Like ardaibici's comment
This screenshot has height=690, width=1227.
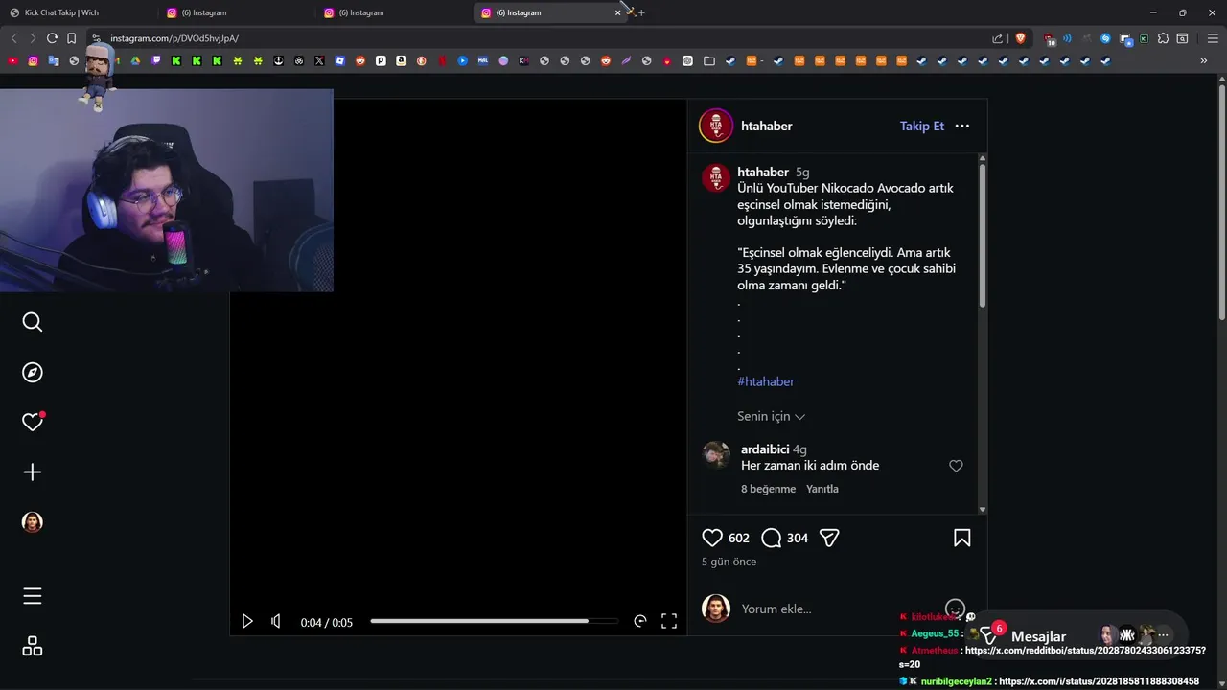coord(956,466)
